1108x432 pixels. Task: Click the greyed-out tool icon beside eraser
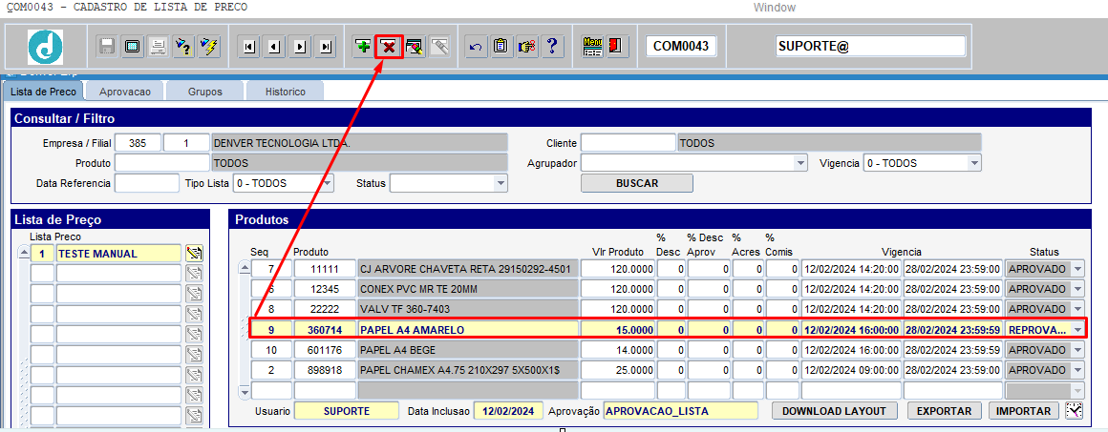coord(438,47)
